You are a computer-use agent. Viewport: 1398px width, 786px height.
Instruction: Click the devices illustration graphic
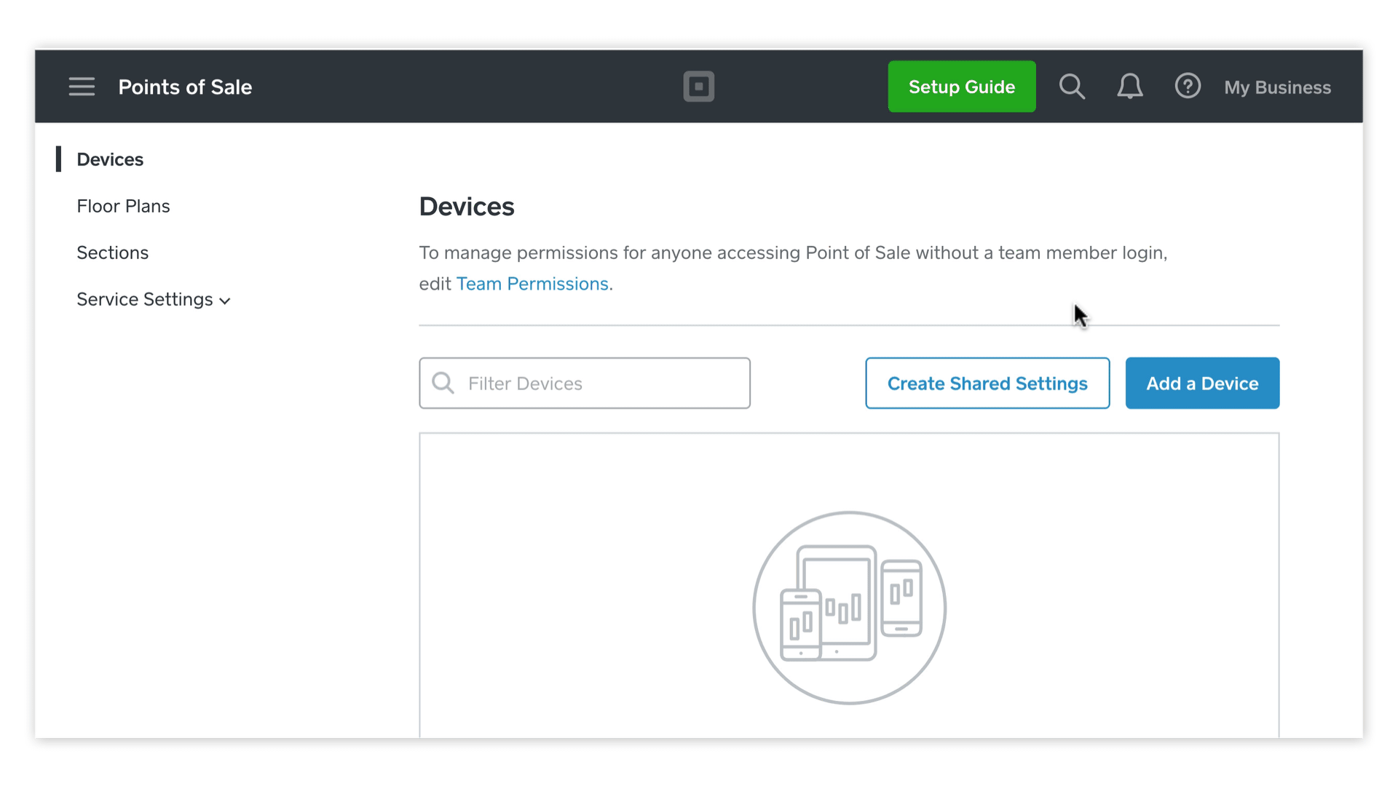tap(849, 608)
